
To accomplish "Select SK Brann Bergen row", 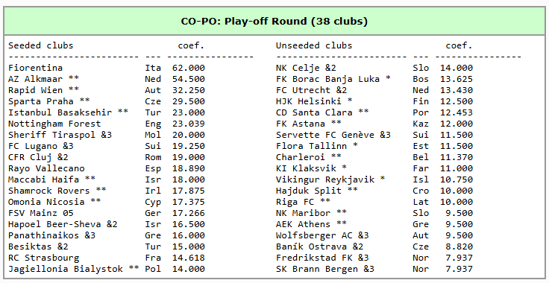I will [x=374, y=269].
